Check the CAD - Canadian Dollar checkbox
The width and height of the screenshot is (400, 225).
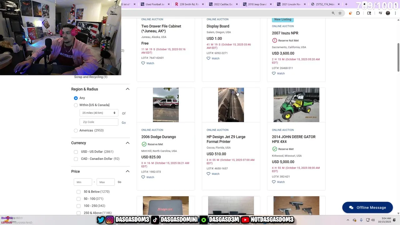(x=76, y=159)
